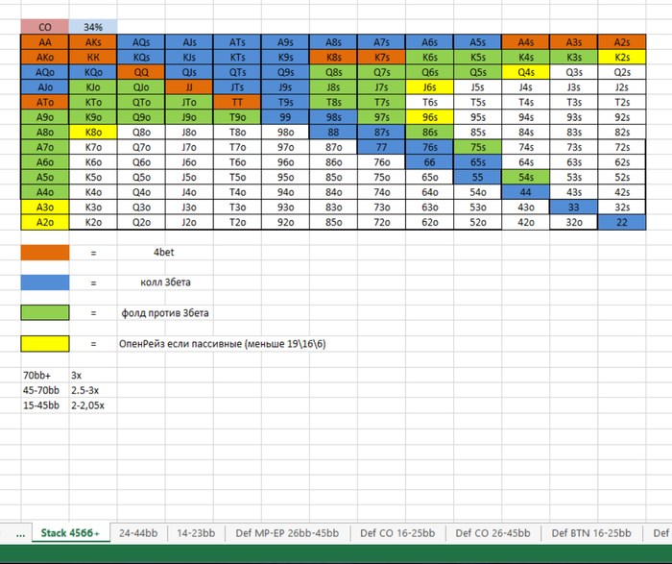Select the T2o cell
The height and width of the screenshot is (564, 672).
(237, 222)
